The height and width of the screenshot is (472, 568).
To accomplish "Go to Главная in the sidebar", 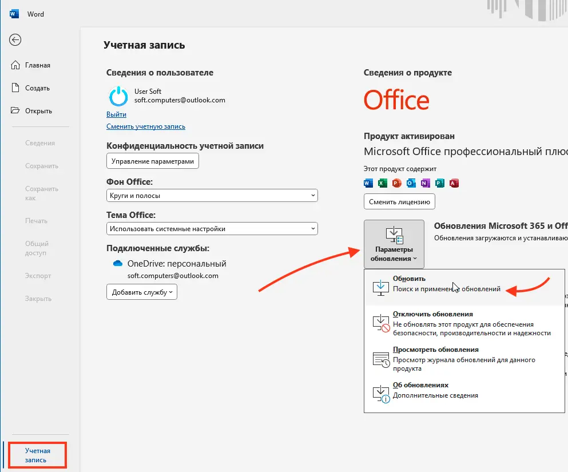I will point(38,65).
